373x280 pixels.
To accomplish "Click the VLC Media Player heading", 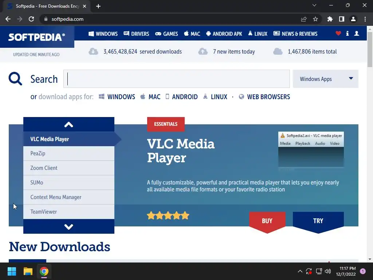I will [181, 151].
